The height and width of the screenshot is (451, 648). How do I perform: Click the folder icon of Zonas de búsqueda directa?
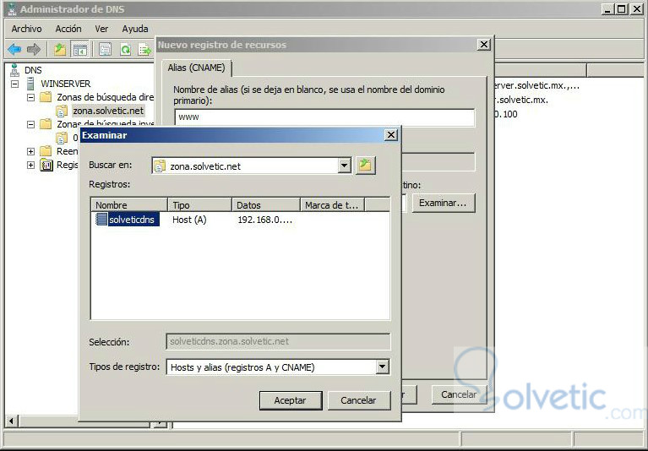pos(46,97)
